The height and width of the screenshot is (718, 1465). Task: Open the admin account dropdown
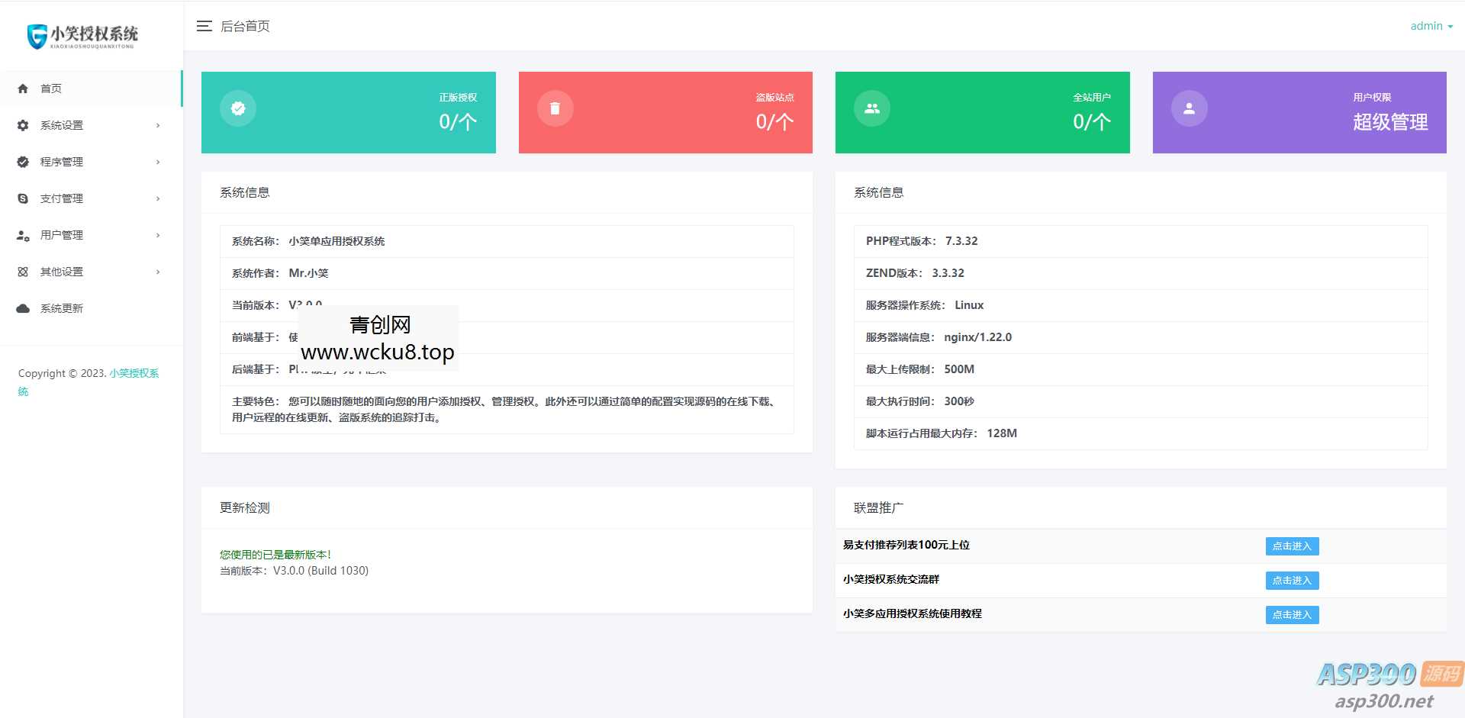(1431, 25)
